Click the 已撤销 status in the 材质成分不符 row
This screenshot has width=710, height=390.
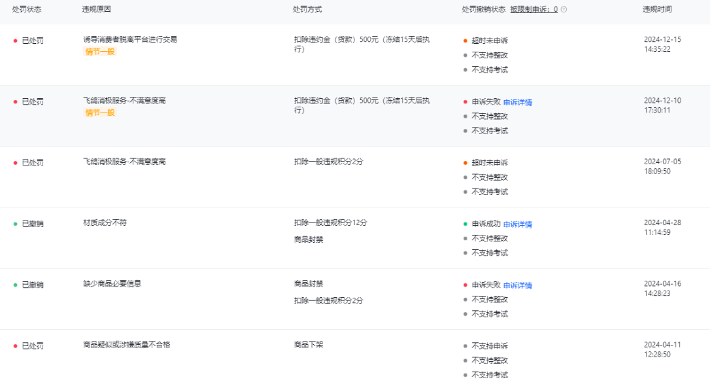pos(33,224)
